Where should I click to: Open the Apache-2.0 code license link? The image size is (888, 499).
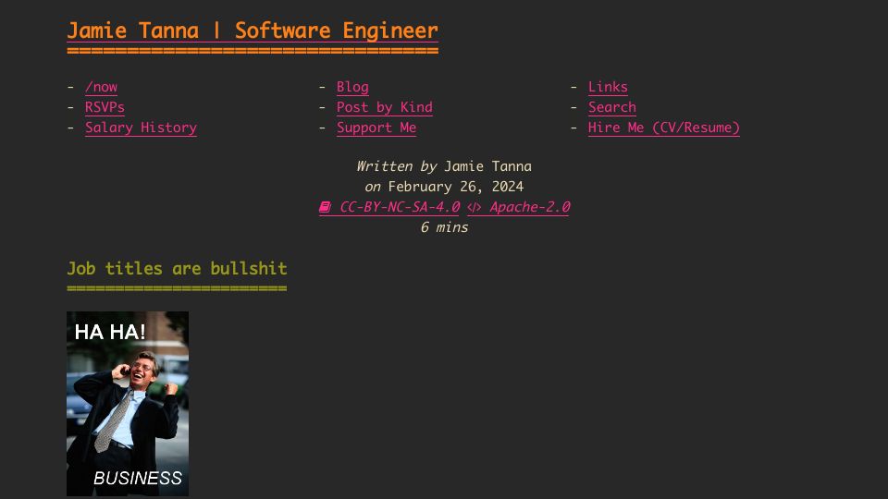point(519,207)
